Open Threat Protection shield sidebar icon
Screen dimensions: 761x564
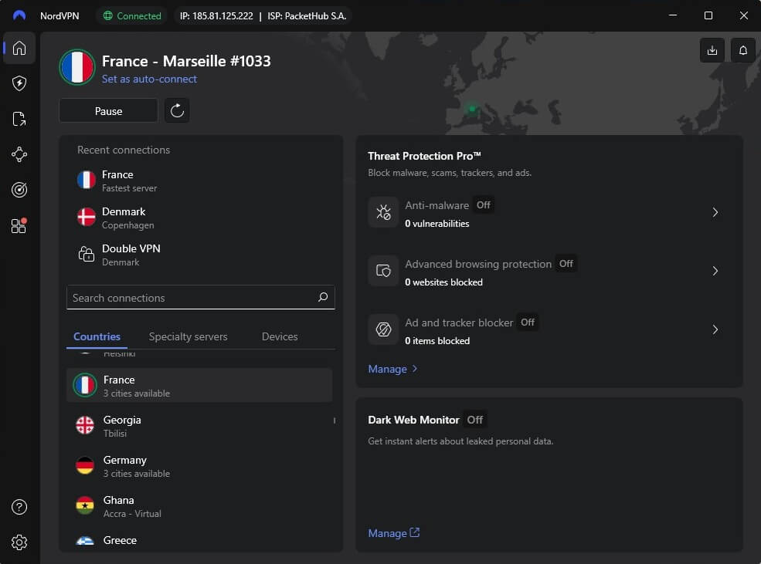[x=19, y=83]
